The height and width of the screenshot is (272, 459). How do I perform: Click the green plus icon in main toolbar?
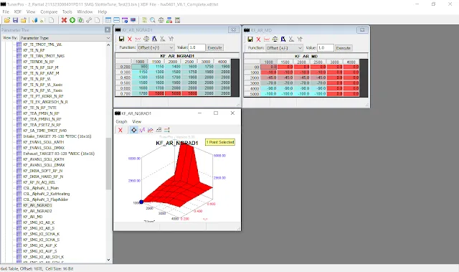[72, 20]
